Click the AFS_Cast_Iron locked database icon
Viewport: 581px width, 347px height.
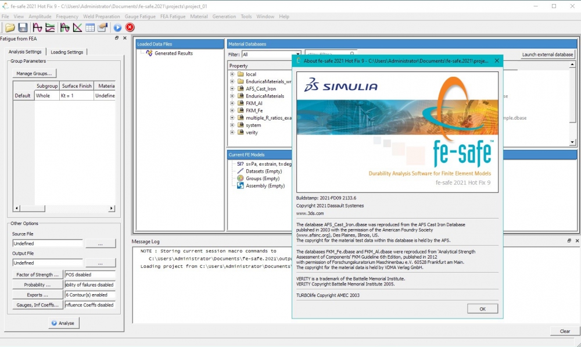click(x=241, y=88)
